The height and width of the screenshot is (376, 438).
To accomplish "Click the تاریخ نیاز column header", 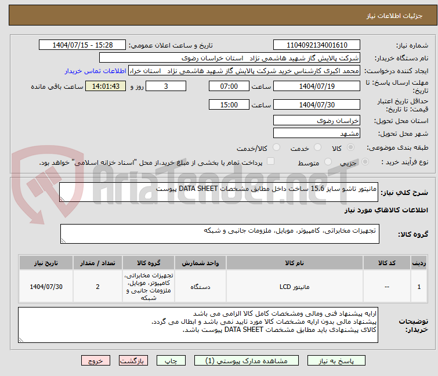I will [46, 263].
